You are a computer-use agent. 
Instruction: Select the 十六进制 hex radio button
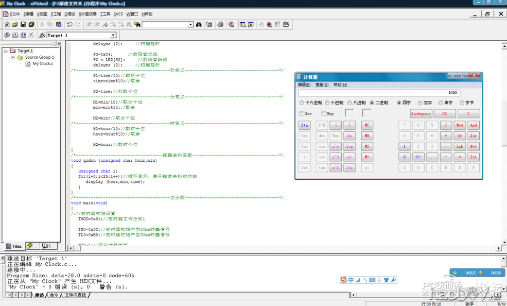click(x=302, y=103)
